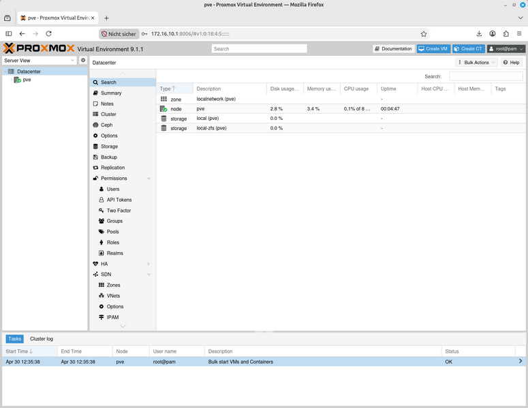
Task: Open the Pools page
Action: 123,232
